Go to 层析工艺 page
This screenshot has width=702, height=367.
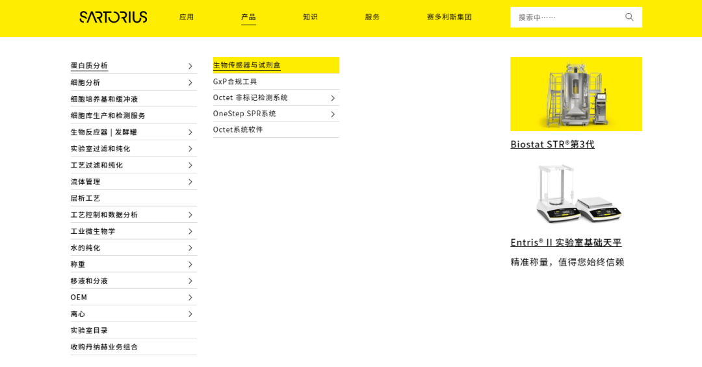click(86, 198)
